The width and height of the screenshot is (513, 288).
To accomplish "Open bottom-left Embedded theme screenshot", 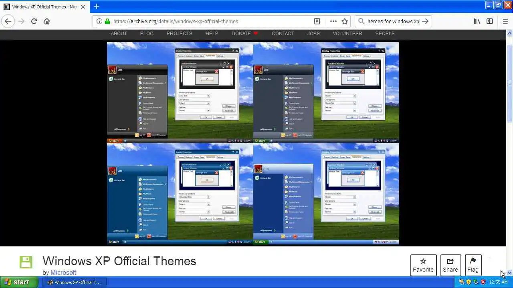I will coord(180,194).
